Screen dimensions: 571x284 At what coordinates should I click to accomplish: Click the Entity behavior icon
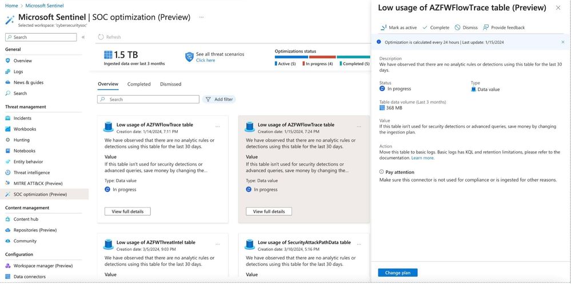click(x=7, y=161)
